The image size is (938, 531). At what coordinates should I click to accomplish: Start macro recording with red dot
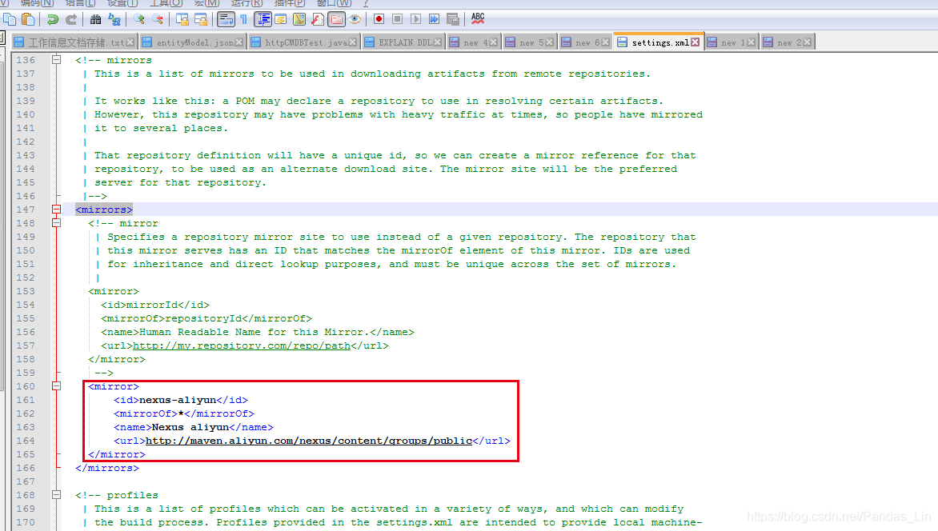(379, 19)
